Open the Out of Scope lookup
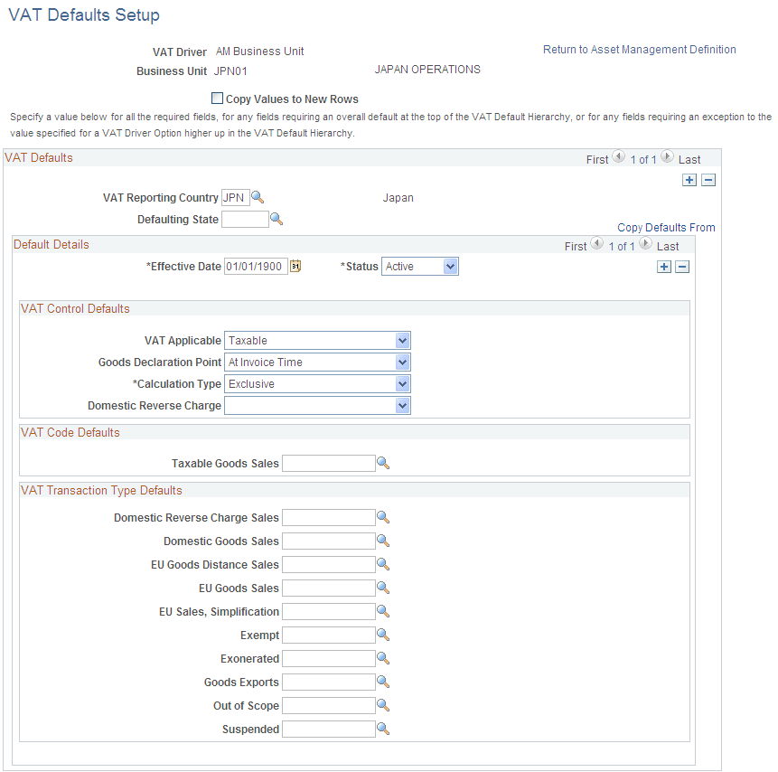 (x=383, y=705)
